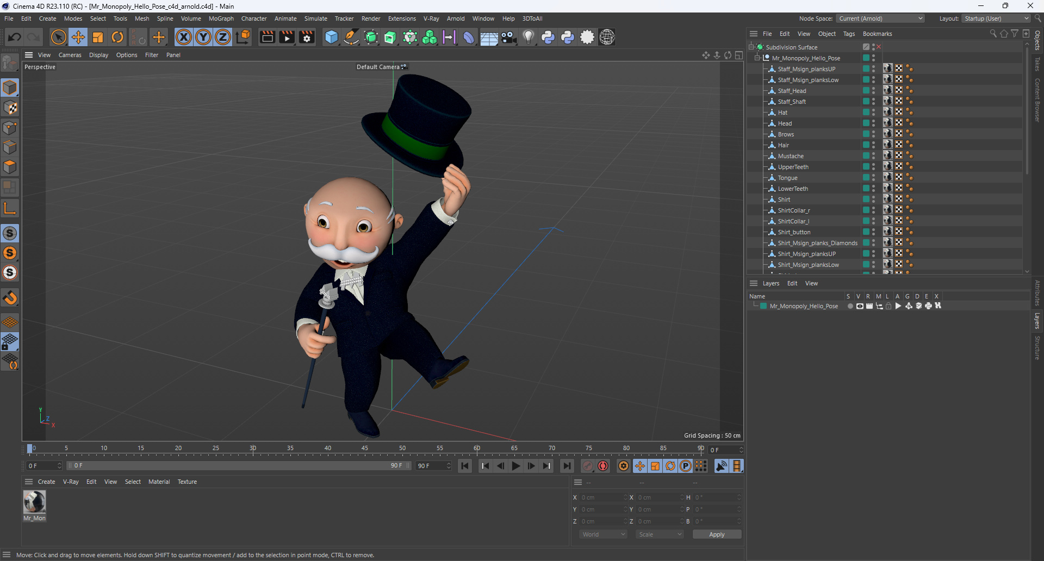Select the Hat object in tree
Screen dimensions: 1044x561
click(x=782, y=113)
